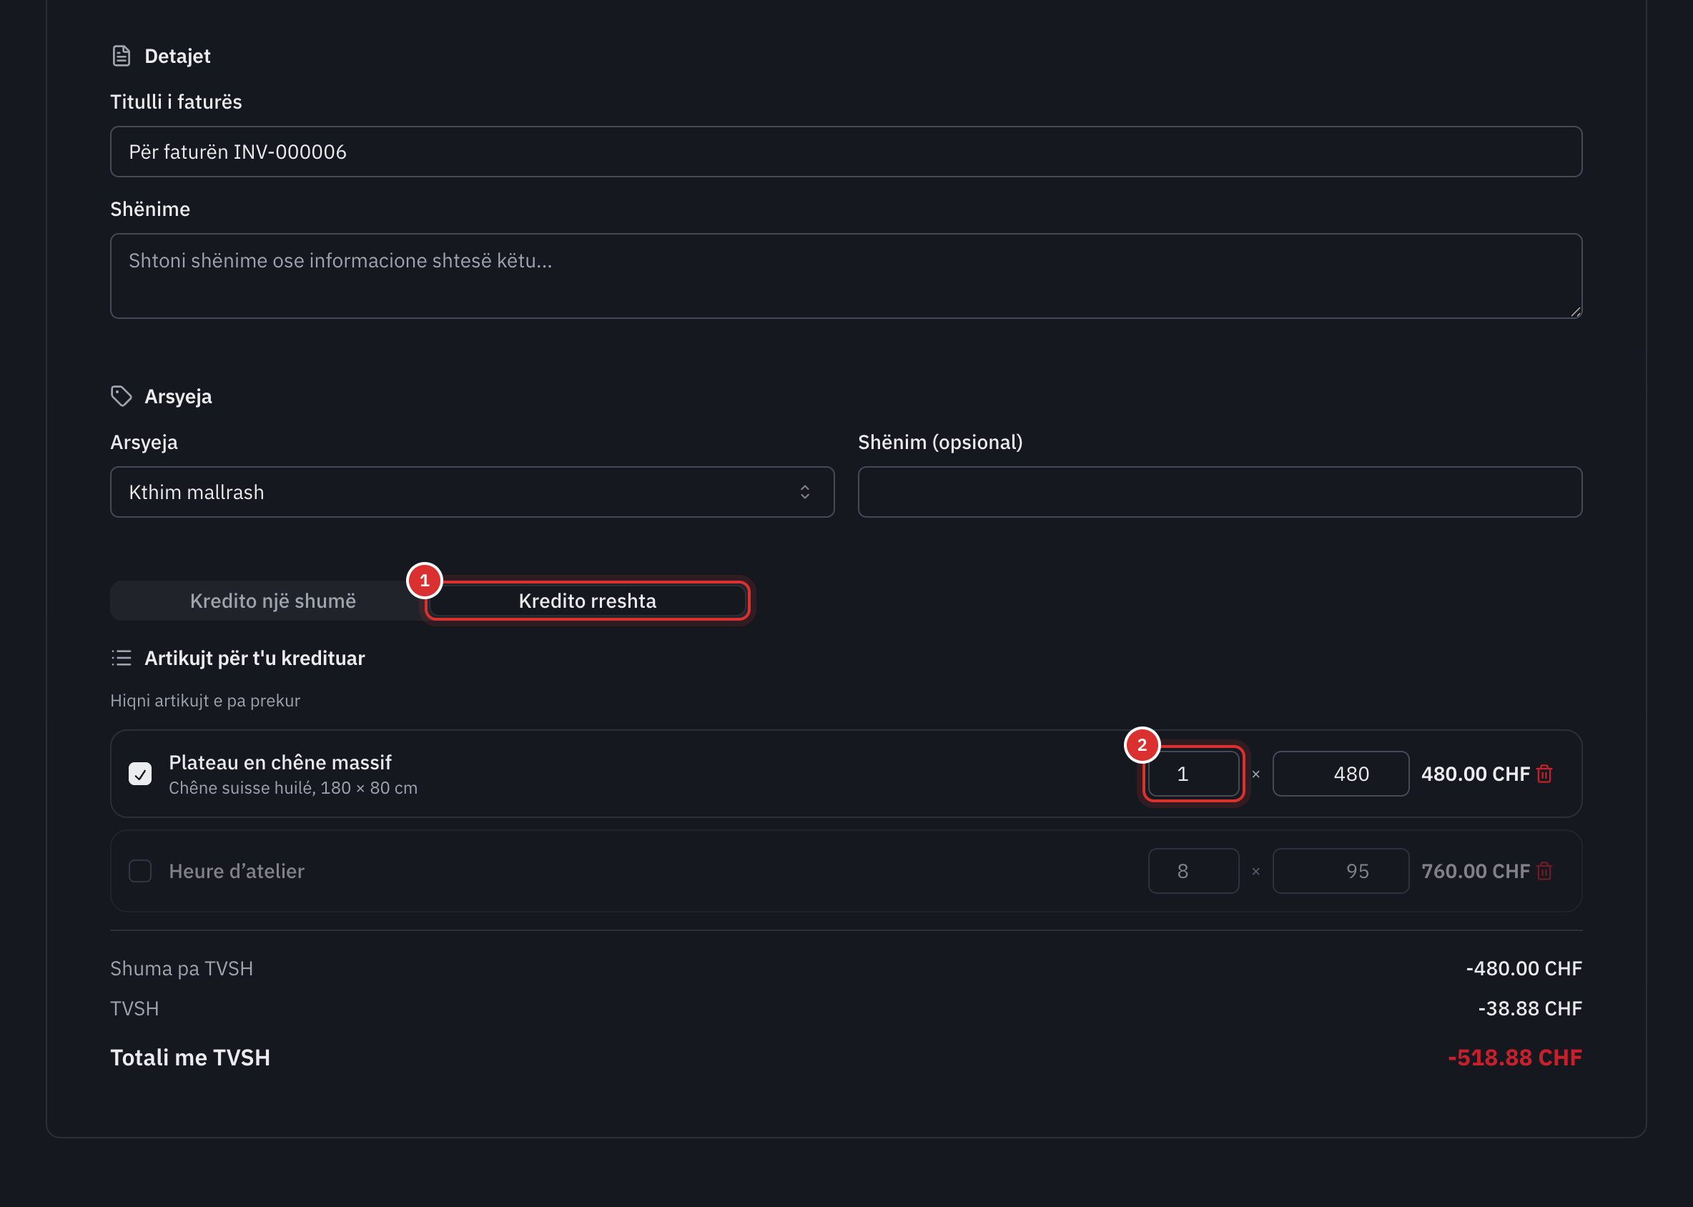The width and height of the screenshot is (1693, 1207).
Task: Click the Arsyeja tag icon
Action: [x=121, y=396]
